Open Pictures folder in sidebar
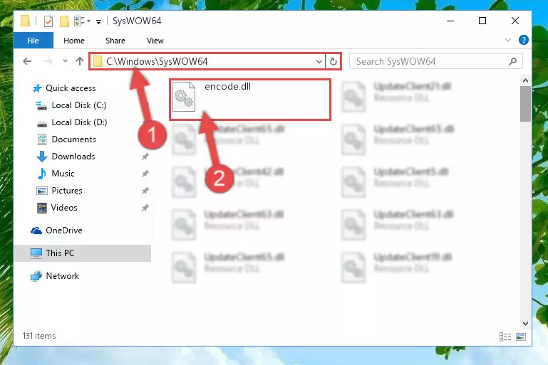The height and width of the screenshot is (365, 548). [67, 191]
